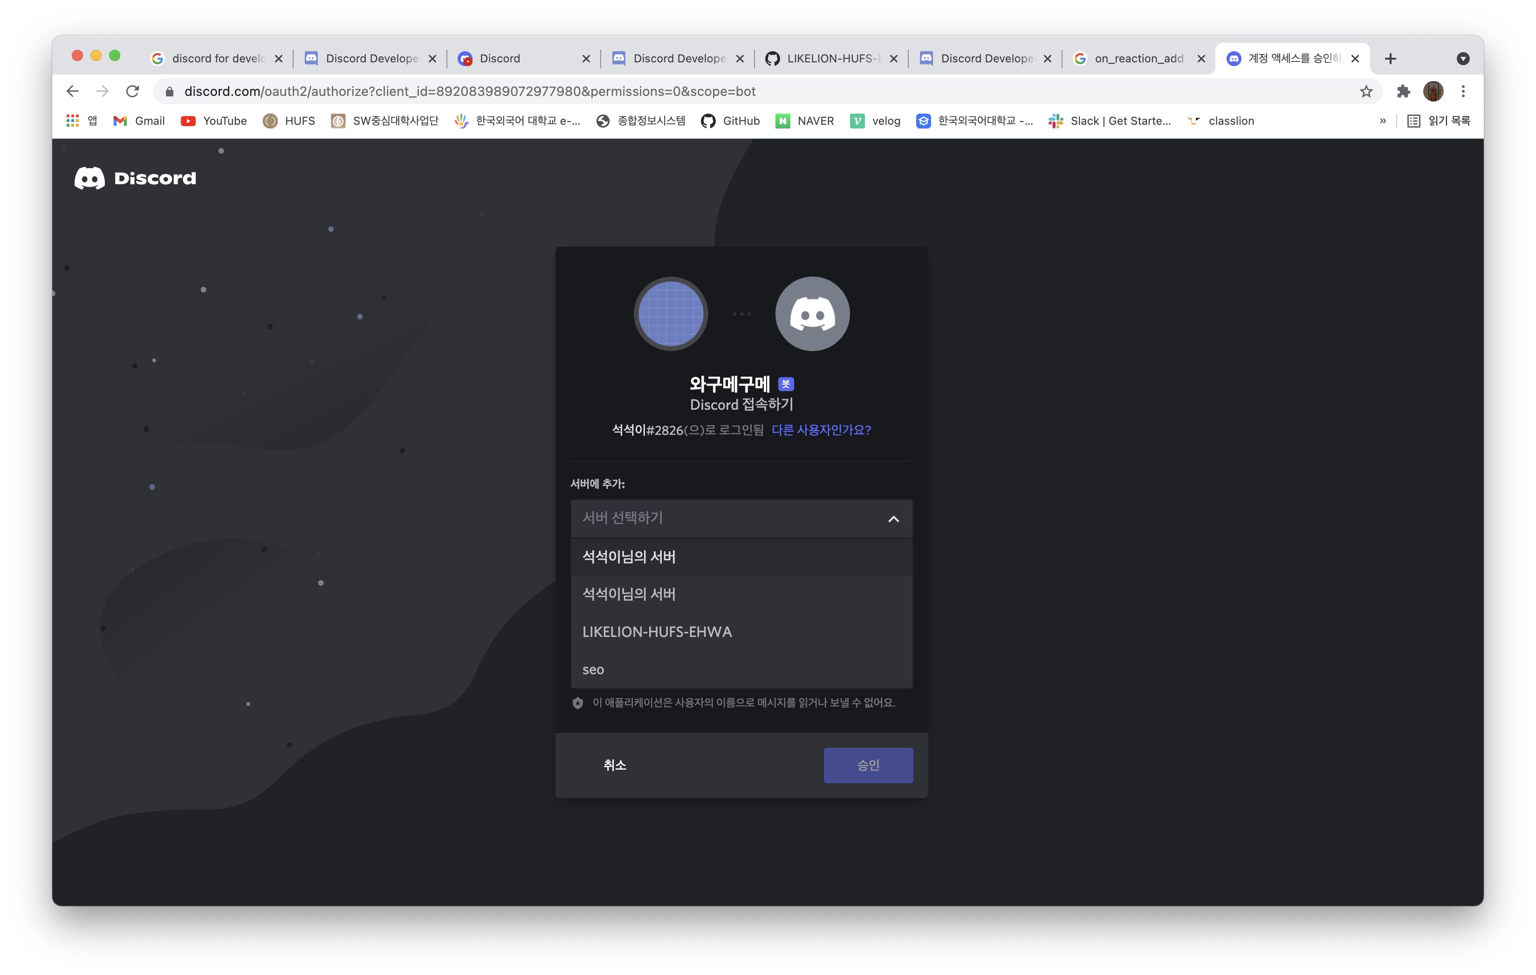Open the Chrome profile avatar
The width and height of the screenshot is (1536, 975).
[x=1433, y=91]
